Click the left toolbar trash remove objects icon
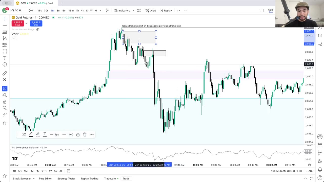324x182 pixels. click(x=5, y=123)
